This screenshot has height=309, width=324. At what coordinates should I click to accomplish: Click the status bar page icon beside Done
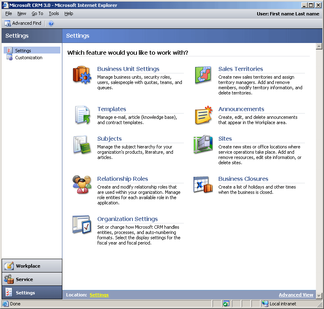coord(5,304)
